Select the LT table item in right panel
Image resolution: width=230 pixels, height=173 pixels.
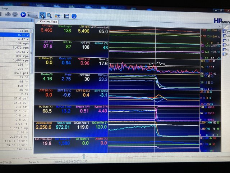click(x=227, y=41)
